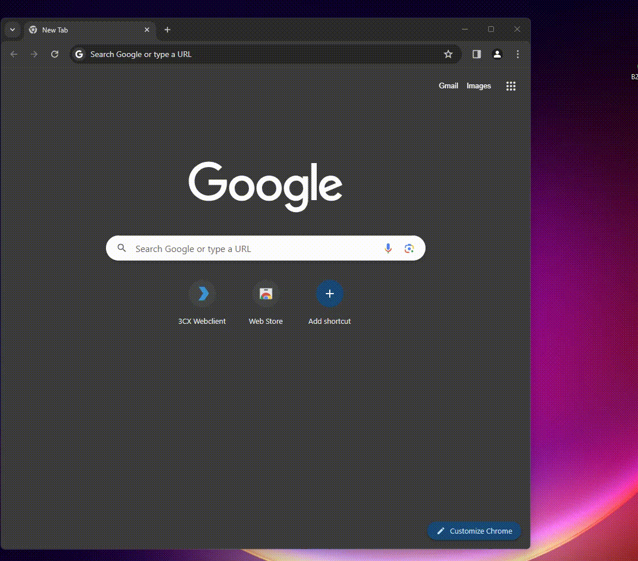638x561 pixels.
Task: Open Chrome three-dot menu
Action: coord(518,54)
